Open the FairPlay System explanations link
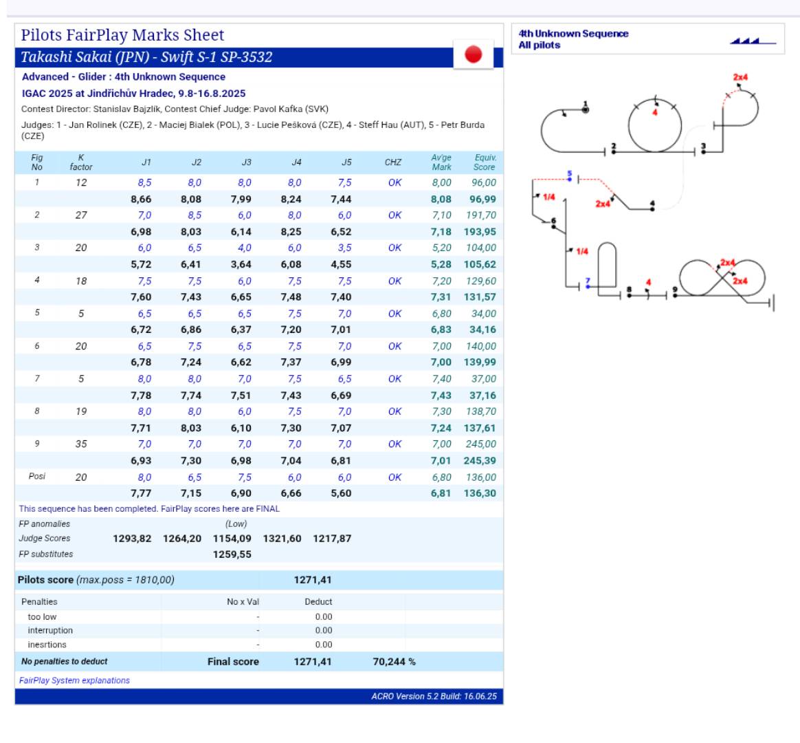The height and width of the screenshot is (743, 800). tap(74, 680)
